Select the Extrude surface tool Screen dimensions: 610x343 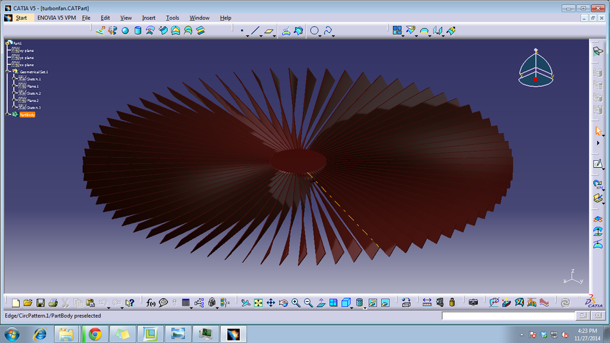pos(100,30)
